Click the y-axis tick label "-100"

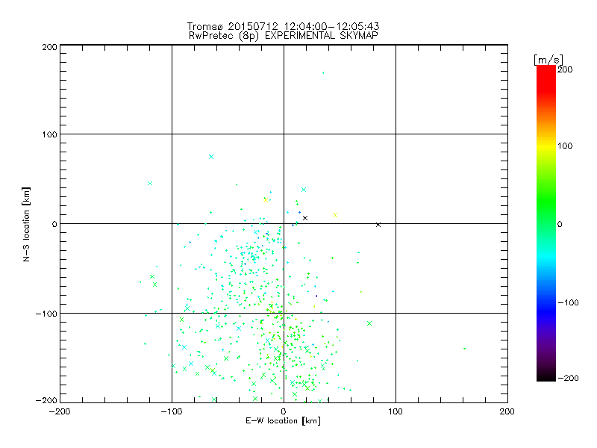pyautogui.click(x=46, y=314)
